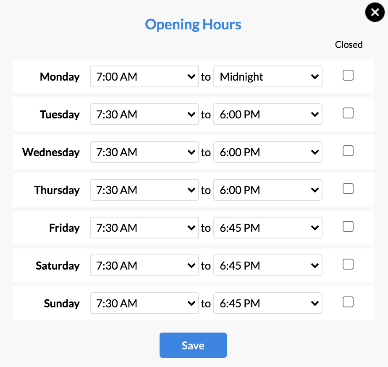Open Friday's 7:30 AM opening time dropdown
Viewport: 388px width, 367px height.
[x=144, y=228]
